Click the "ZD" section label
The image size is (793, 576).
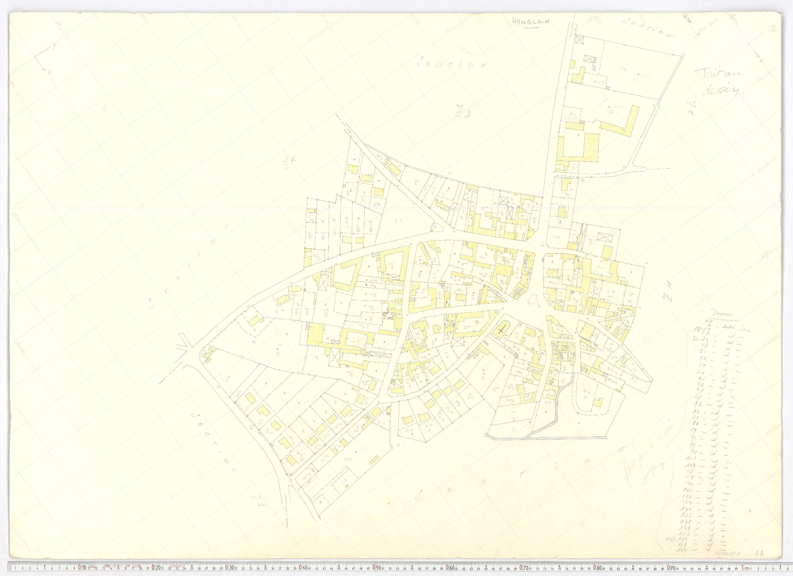pyautogui.click(x=464, y=112)
